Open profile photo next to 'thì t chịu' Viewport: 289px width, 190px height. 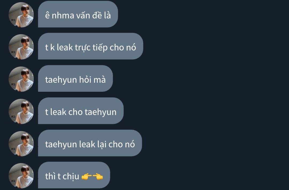pos(21,176)
